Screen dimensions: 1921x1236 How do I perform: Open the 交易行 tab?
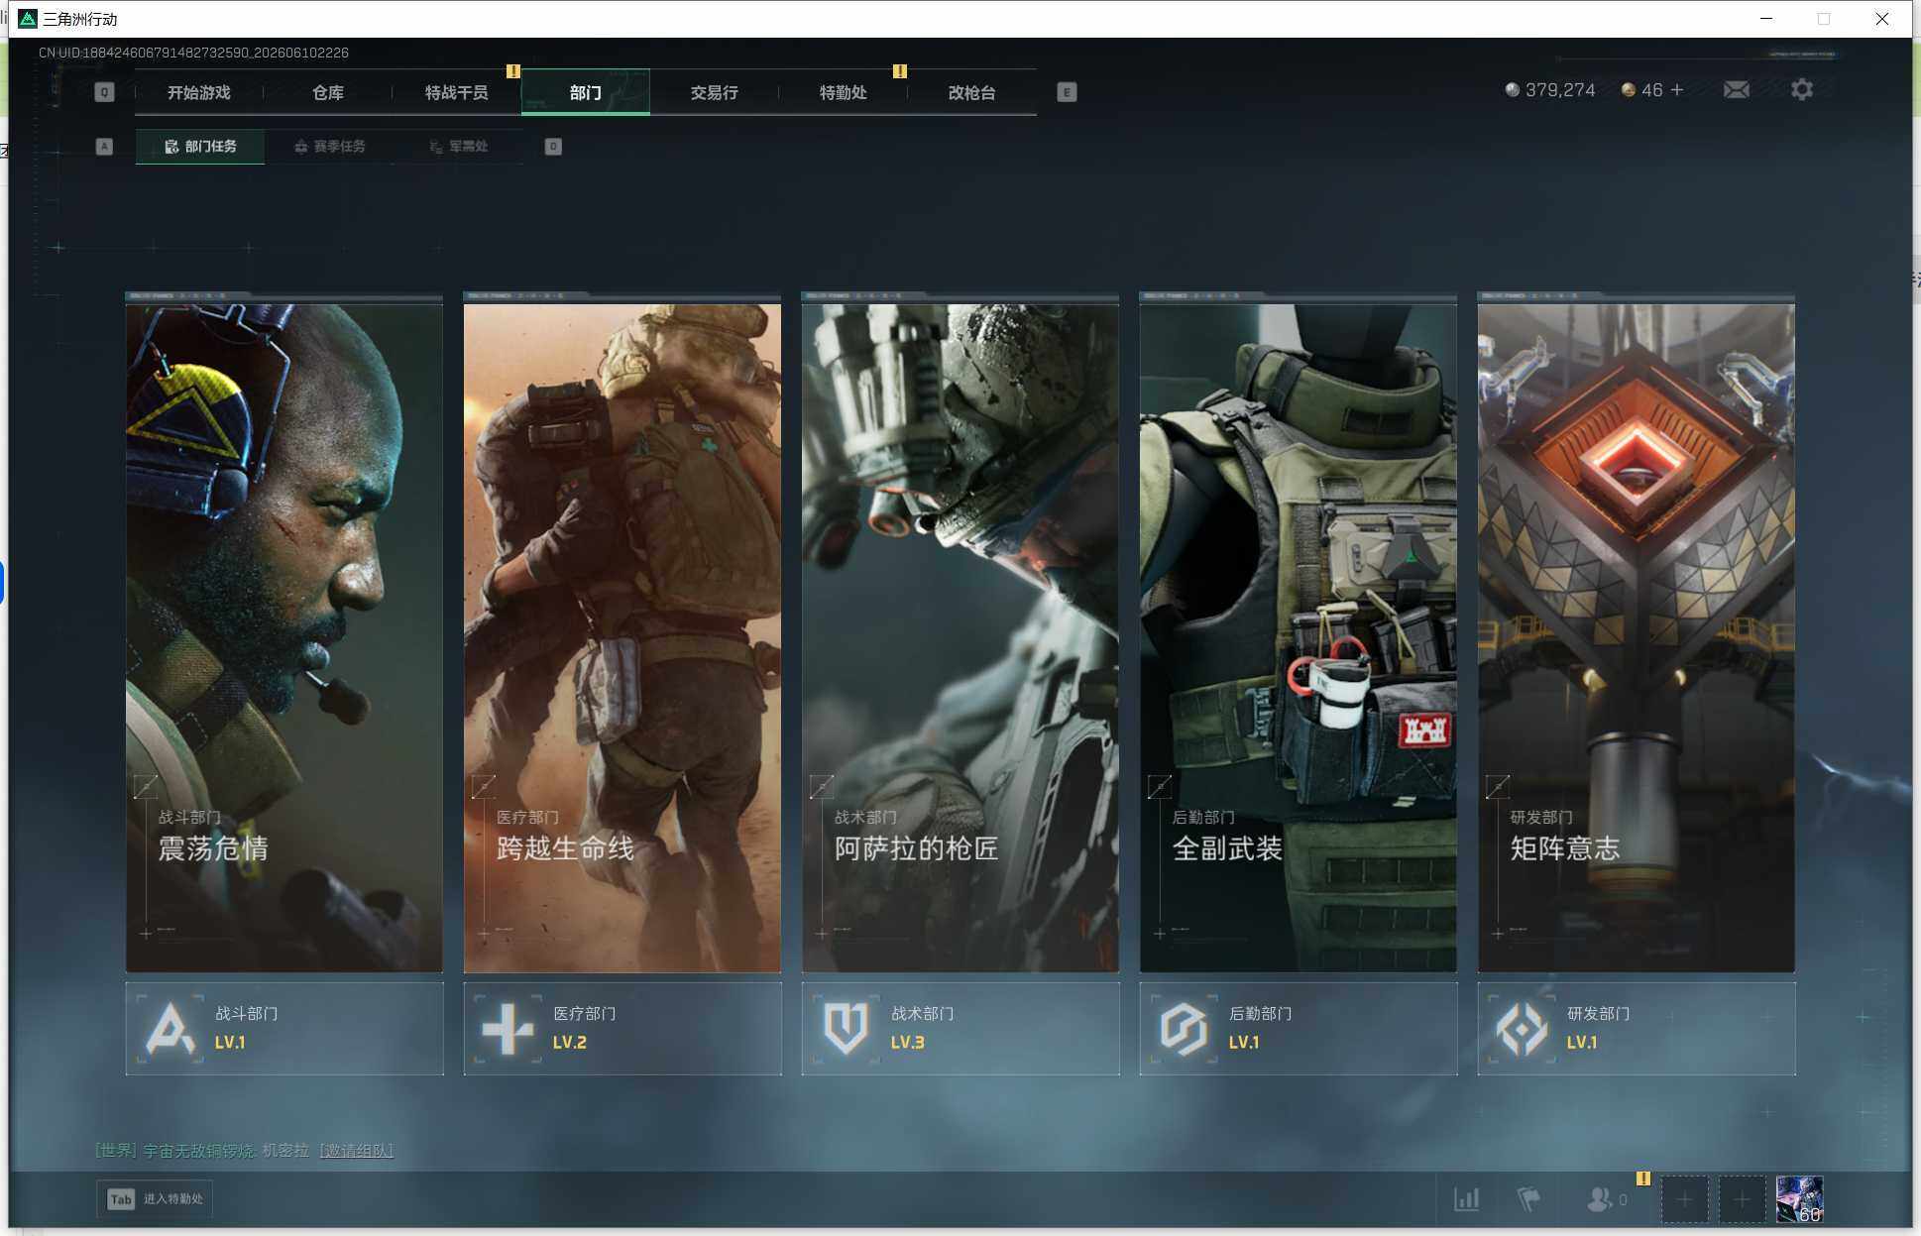[715, 92]
